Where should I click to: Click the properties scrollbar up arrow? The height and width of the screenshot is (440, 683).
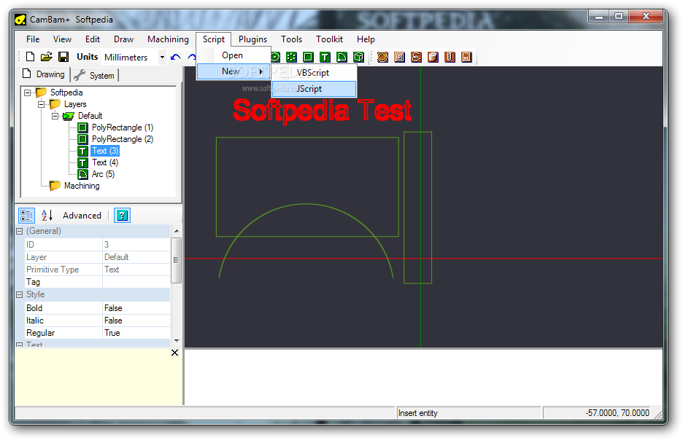click(177, 231)
